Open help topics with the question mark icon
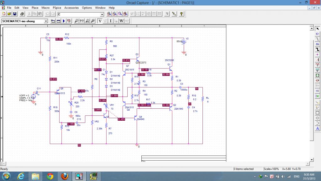Image resolution: width=321 pixels, height=181 pixels. [x=182, y=14]
